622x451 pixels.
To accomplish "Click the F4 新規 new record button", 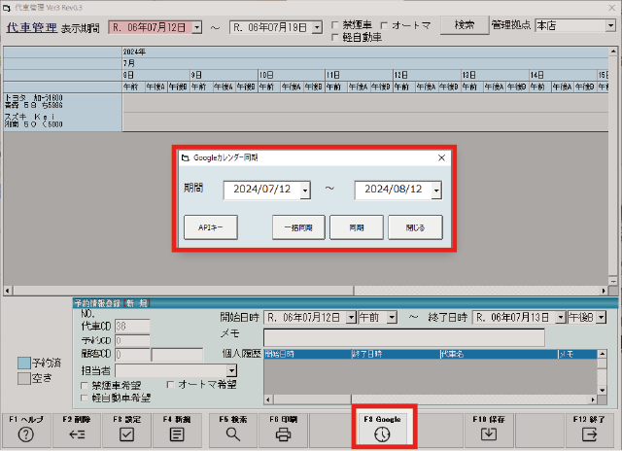I will click(177, 430).
